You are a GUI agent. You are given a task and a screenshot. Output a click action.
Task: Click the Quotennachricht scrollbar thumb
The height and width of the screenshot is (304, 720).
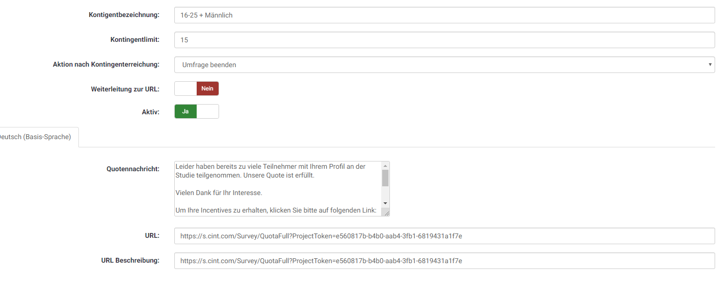pos(385,178)
